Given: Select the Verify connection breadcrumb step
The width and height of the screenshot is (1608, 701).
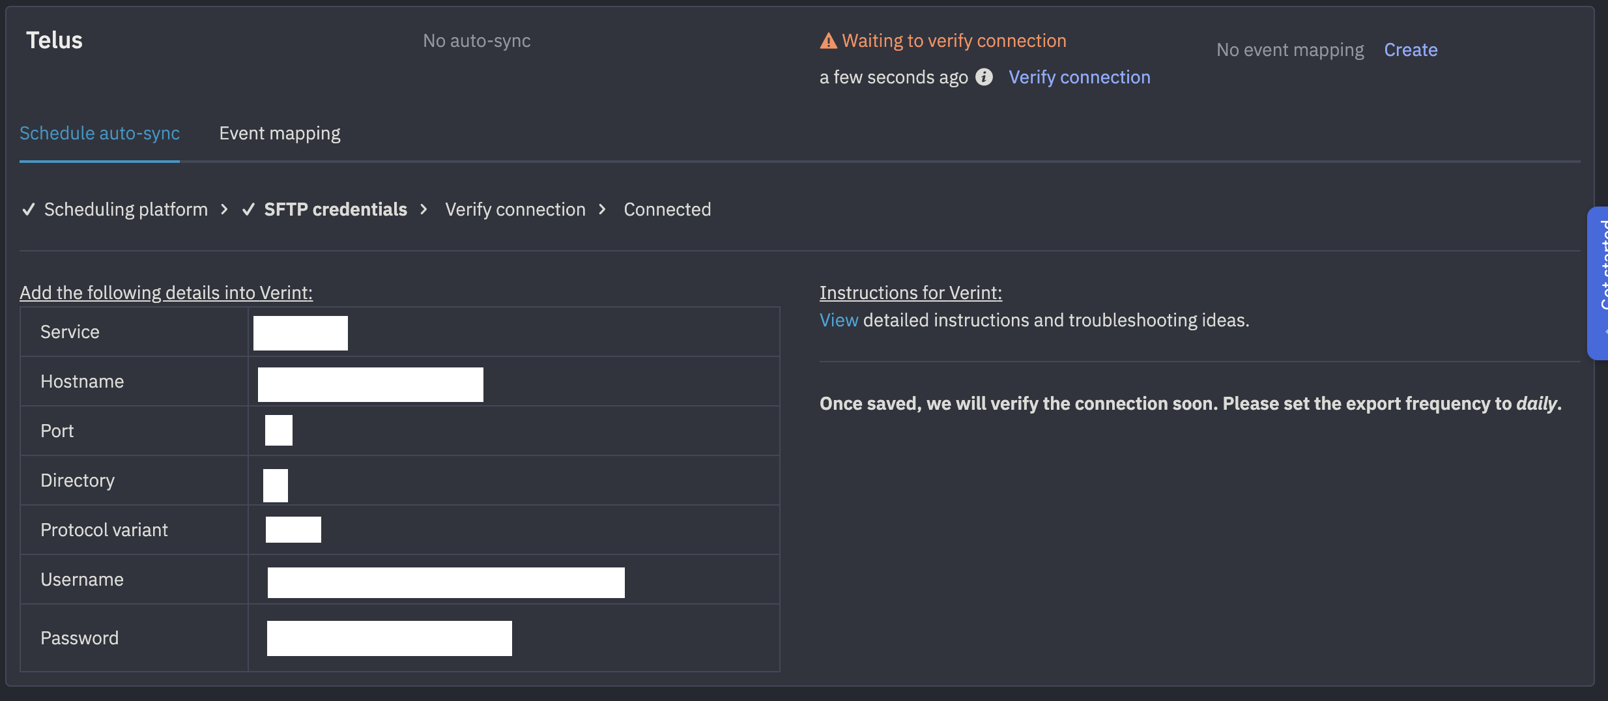Looking at the screenshot, I should (515, 209).
